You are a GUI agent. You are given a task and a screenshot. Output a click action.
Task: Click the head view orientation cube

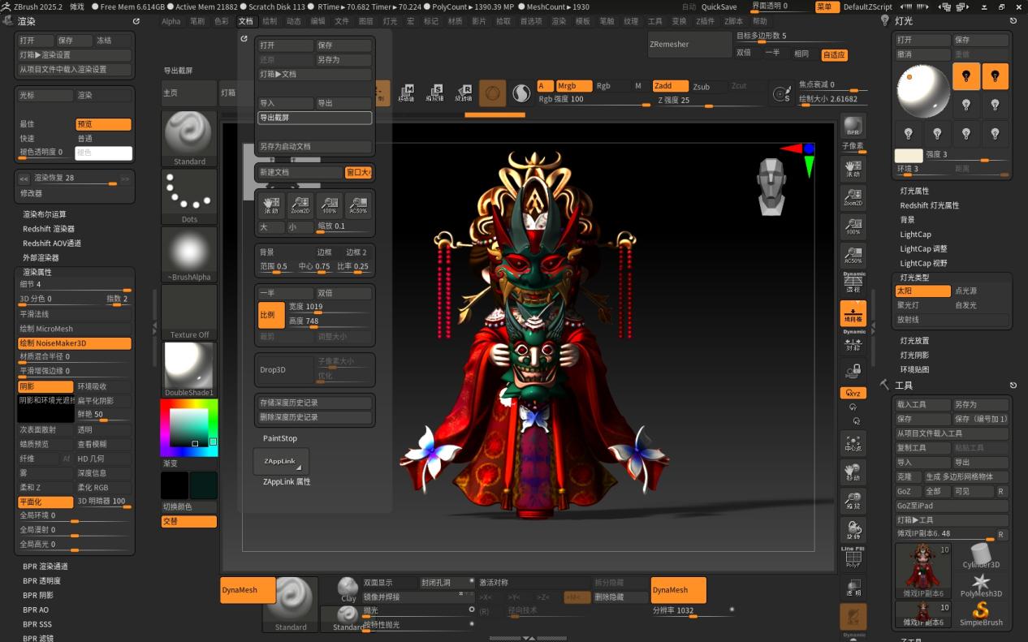771,186
